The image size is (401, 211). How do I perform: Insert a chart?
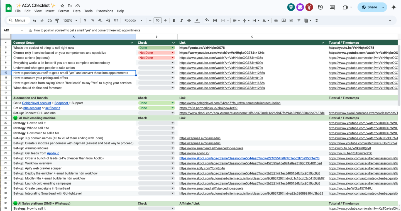[x=291, y=20]
